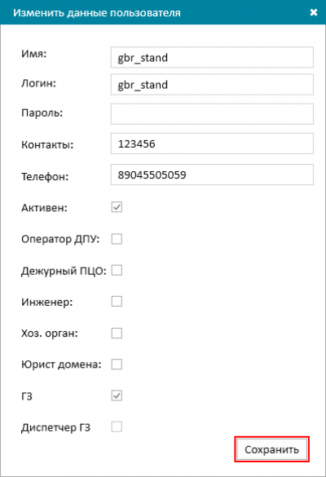Toggle the Диспетчер ГЗ checkbox
326x477 pixels.
[117, 426]
